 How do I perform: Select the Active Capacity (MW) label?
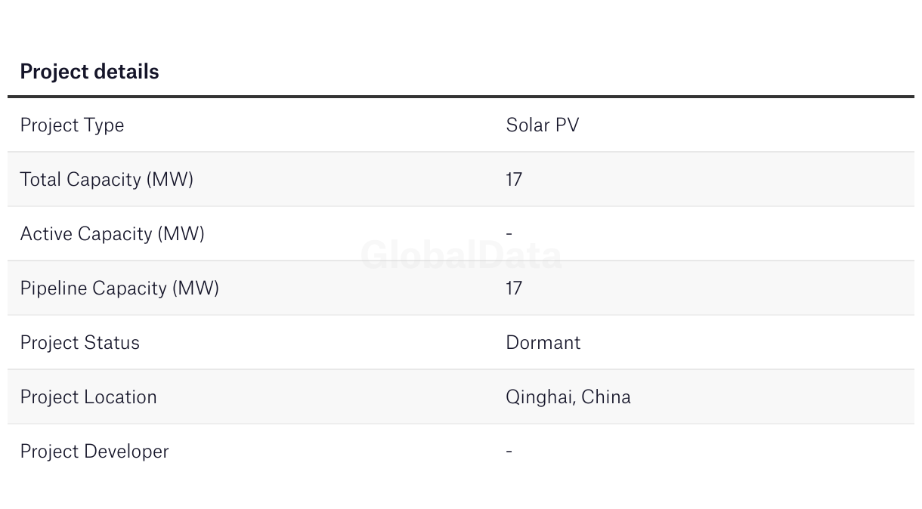pos(113,234)
